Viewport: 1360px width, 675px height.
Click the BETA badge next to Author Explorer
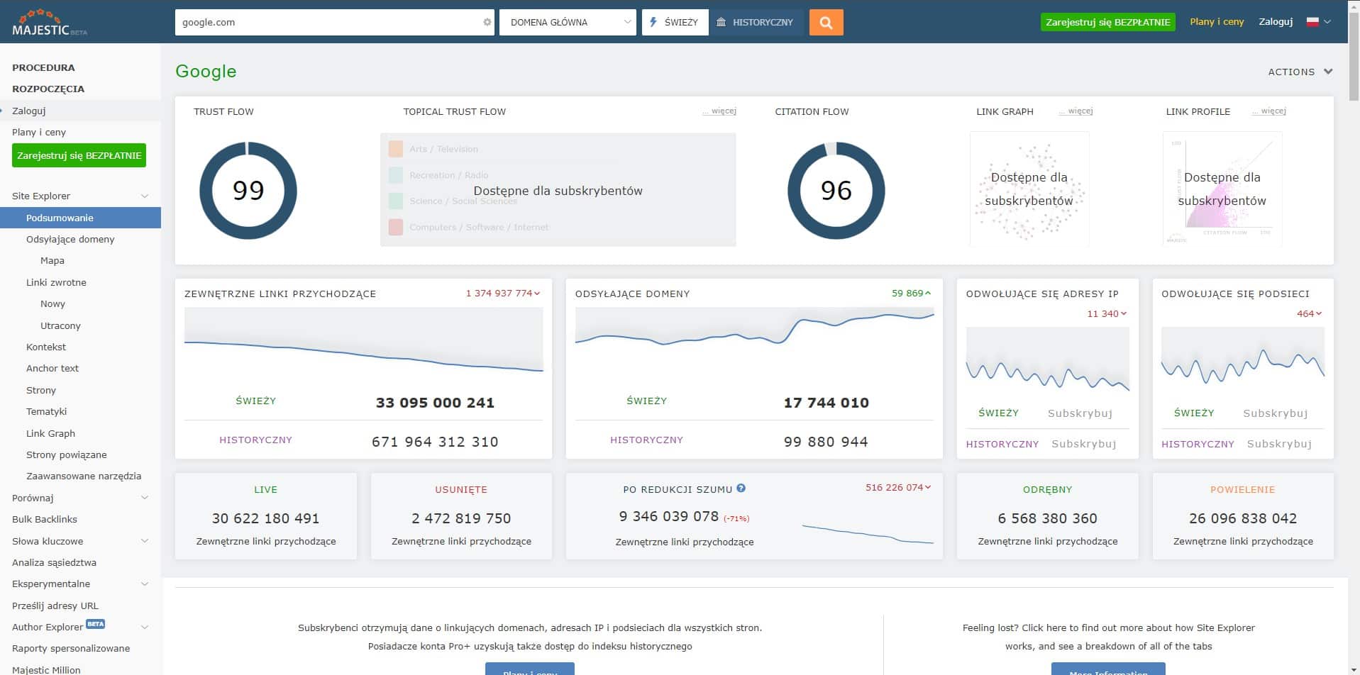tap(95, 624)
